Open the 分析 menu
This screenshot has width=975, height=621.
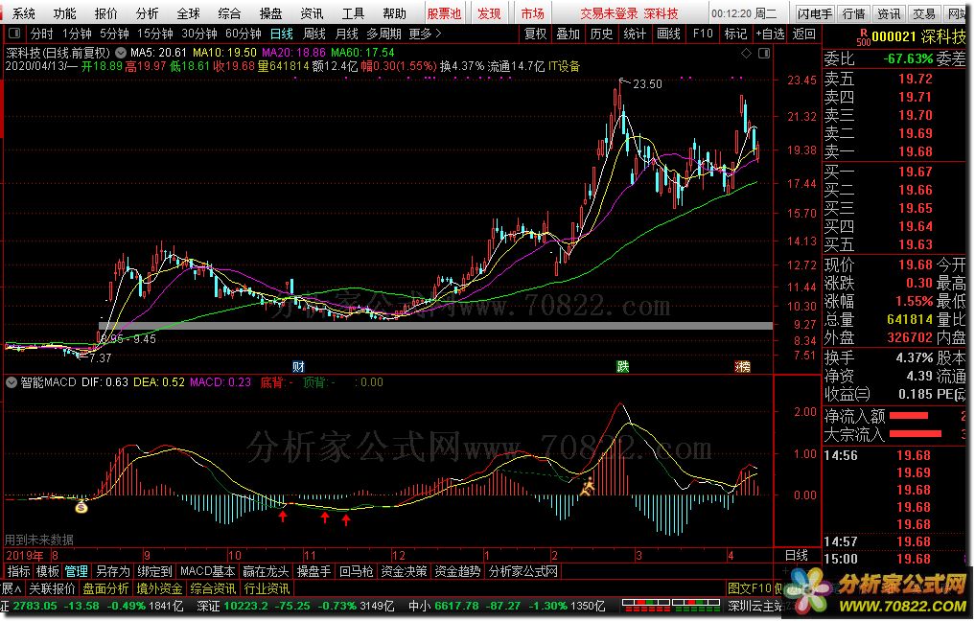click(x=147, y=13)
